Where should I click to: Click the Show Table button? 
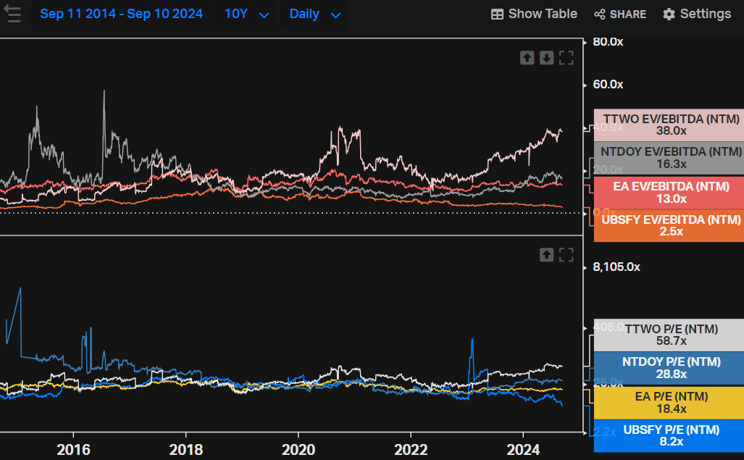click(x=534, y=13)
